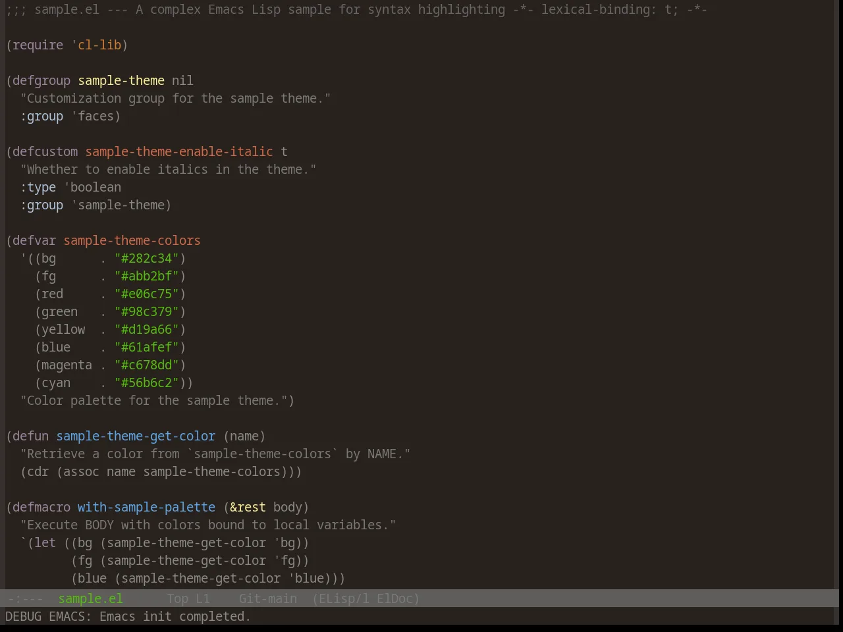Click sample-theme-get-color function name after defun
843x632 pixels.
click(136, 436)
